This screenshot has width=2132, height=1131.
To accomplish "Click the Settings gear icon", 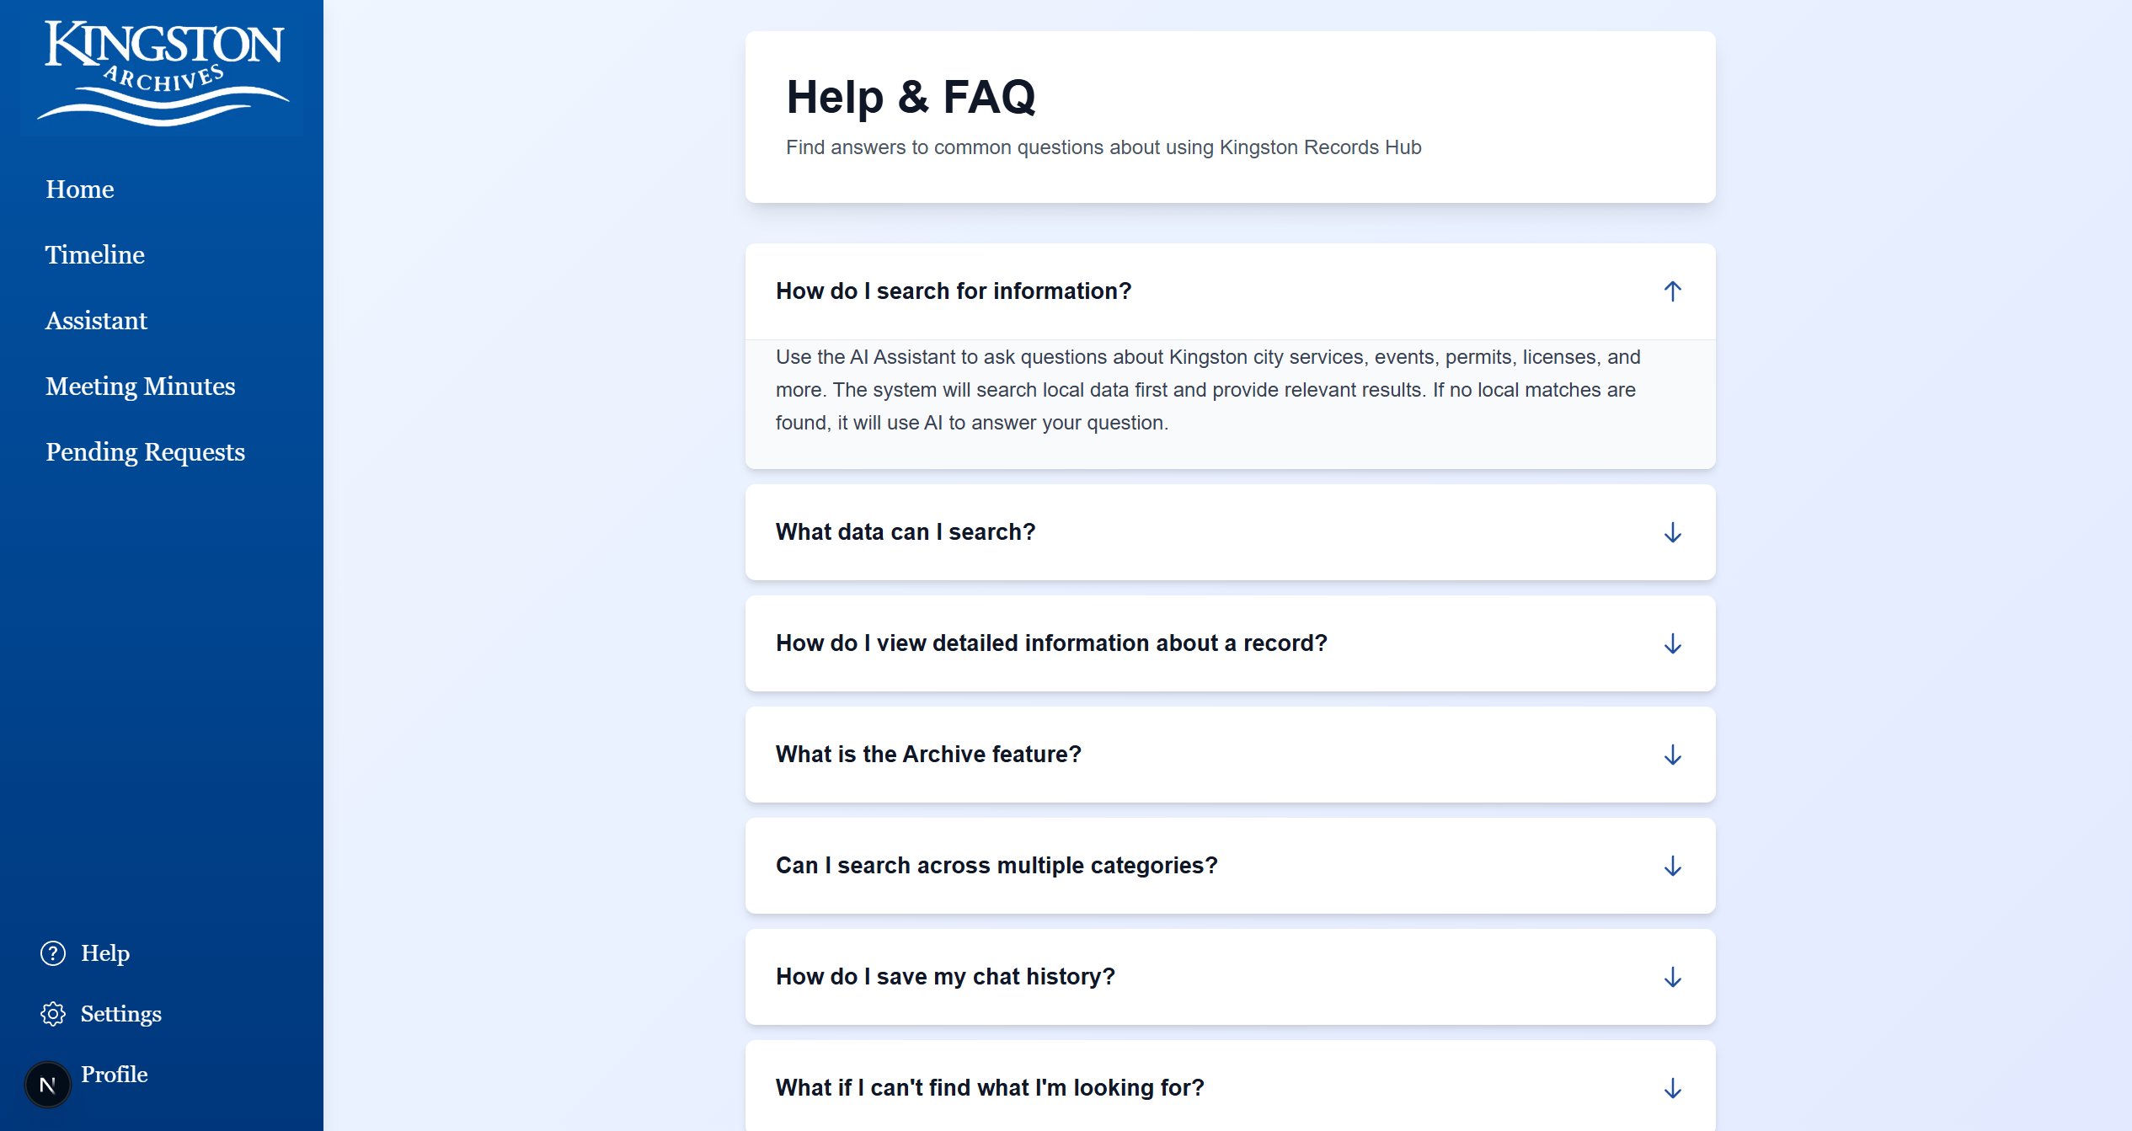I will point(53,1014).
